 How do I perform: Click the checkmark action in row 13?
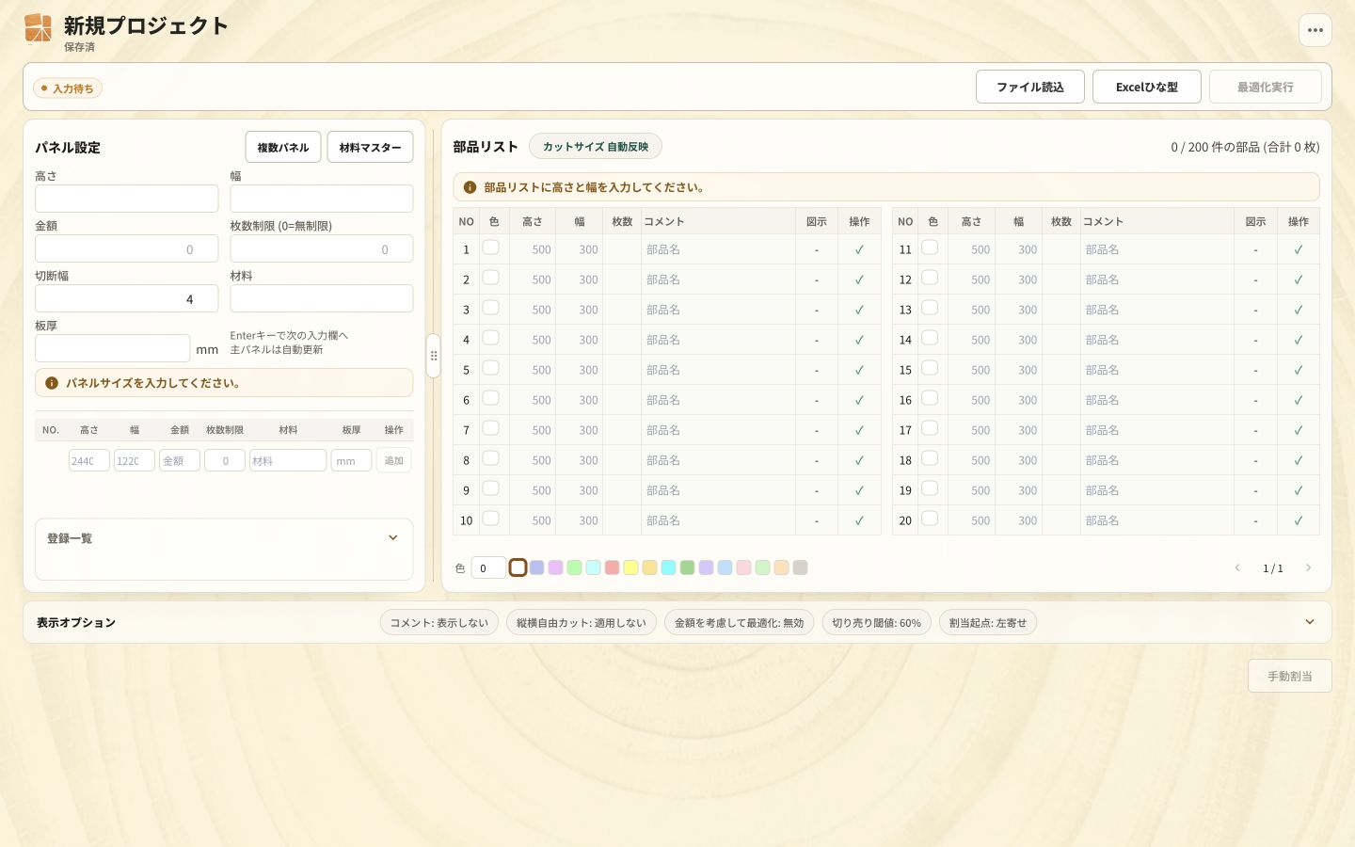click(x=1299, y=310)
